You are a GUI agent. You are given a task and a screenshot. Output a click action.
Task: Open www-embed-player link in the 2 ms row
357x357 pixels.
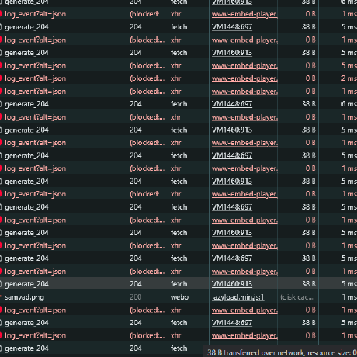pos(244,78)
